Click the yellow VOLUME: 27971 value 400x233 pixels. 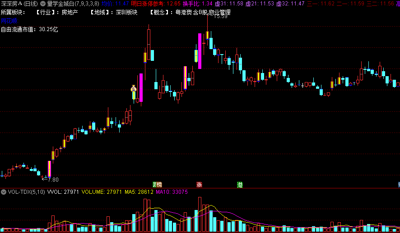[102, 192]
